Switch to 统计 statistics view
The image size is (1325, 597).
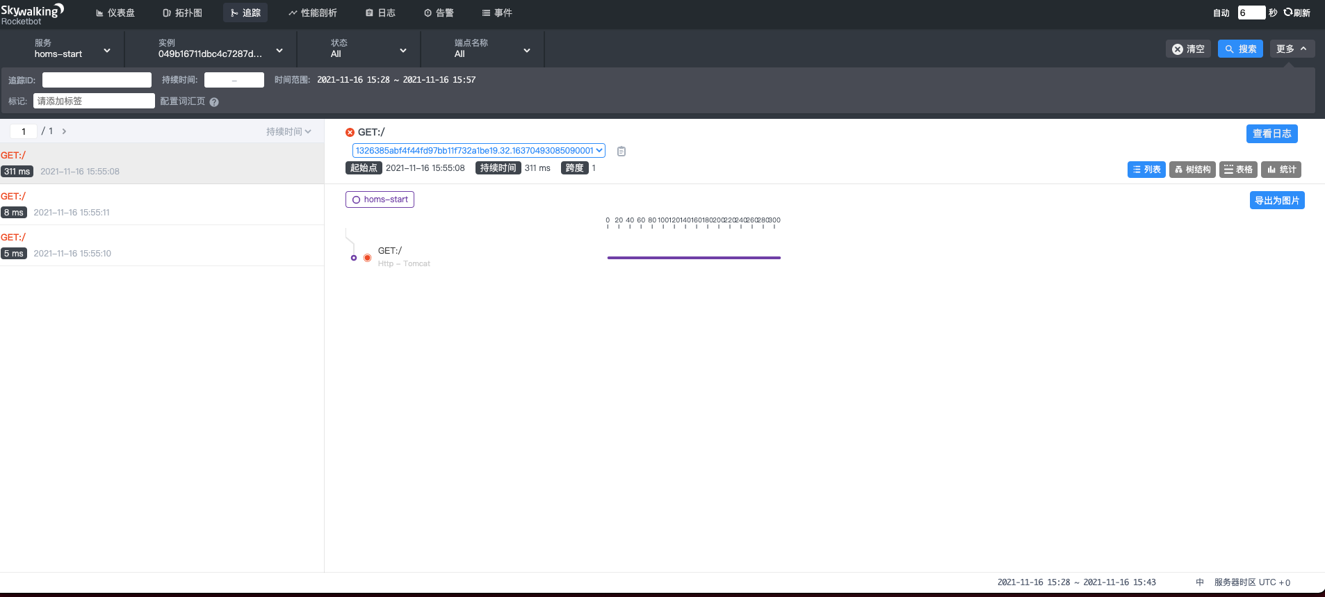click(x=1281, y=170)
